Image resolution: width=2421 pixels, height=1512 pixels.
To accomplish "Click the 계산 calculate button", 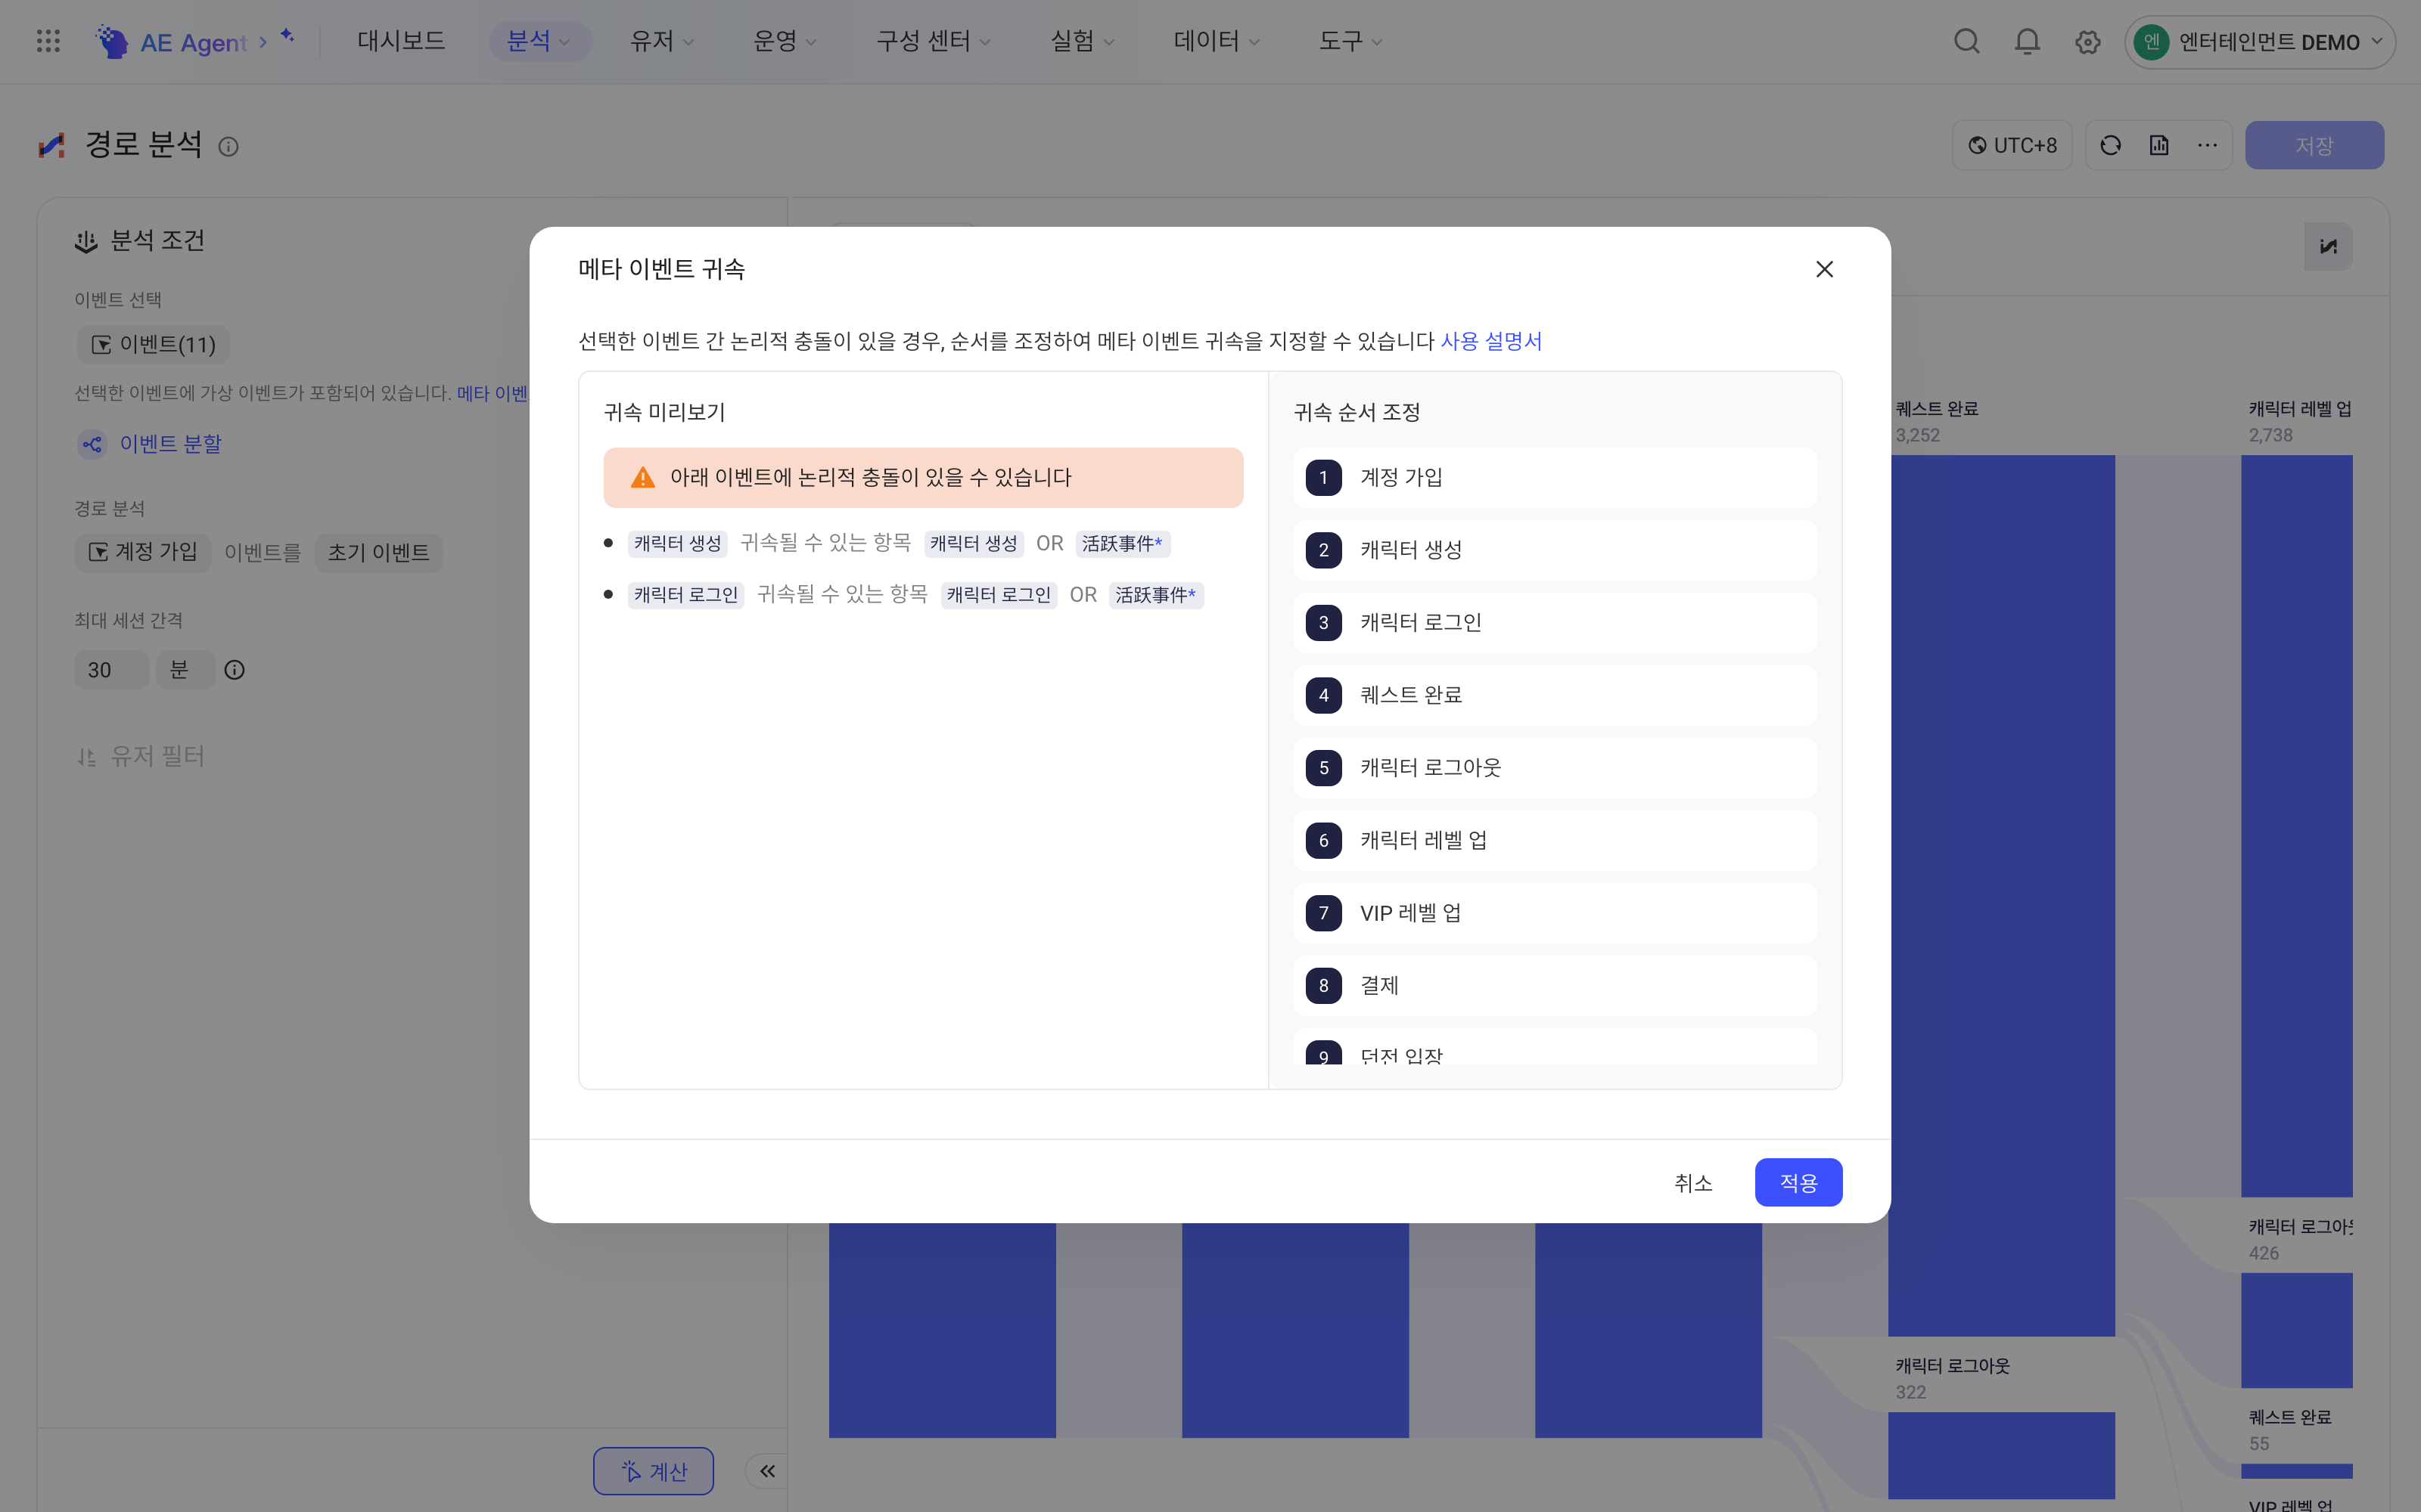I will (x=653, y=1471).
